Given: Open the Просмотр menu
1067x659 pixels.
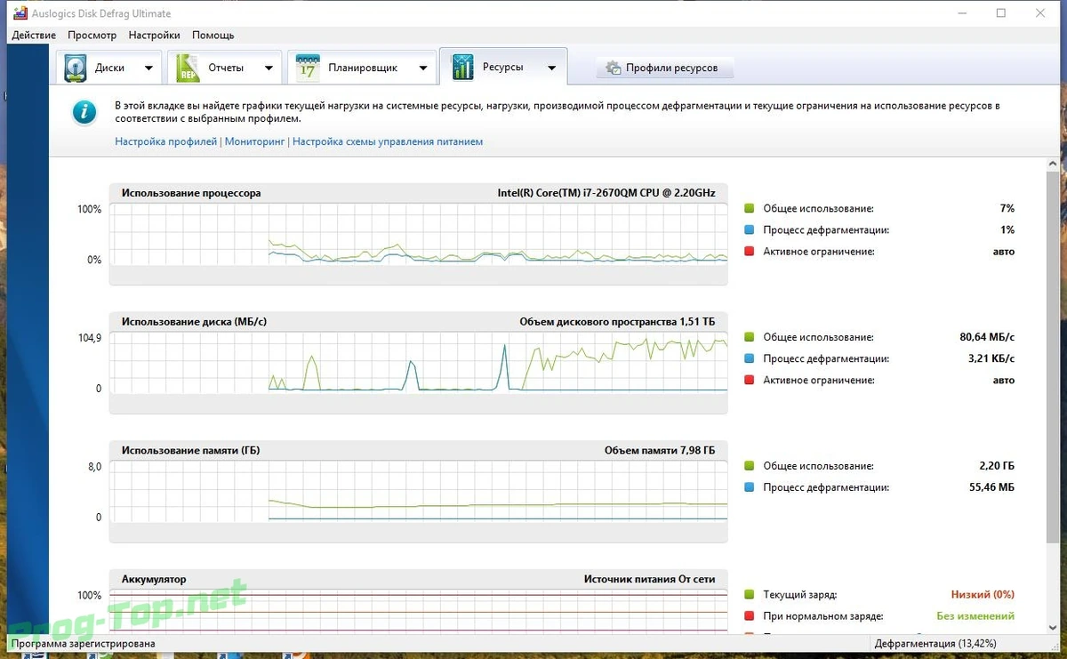Looking at the screenshot, I should (x=92, y=36).
